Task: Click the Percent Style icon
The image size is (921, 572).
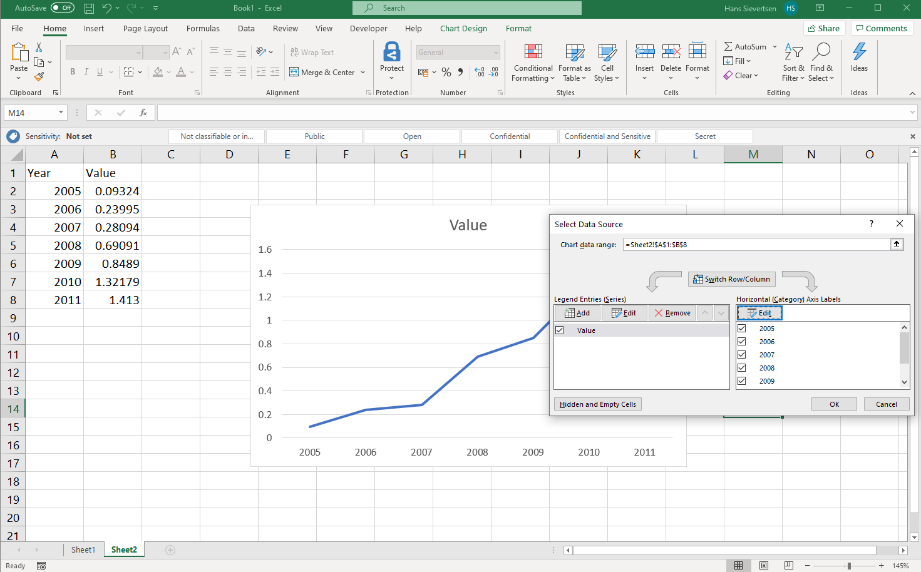Action: point(446,72)
